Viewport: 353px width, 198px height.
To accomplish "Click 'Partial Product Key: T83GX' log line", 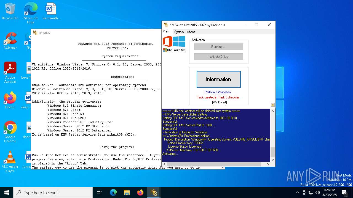I will click(185, 143).
